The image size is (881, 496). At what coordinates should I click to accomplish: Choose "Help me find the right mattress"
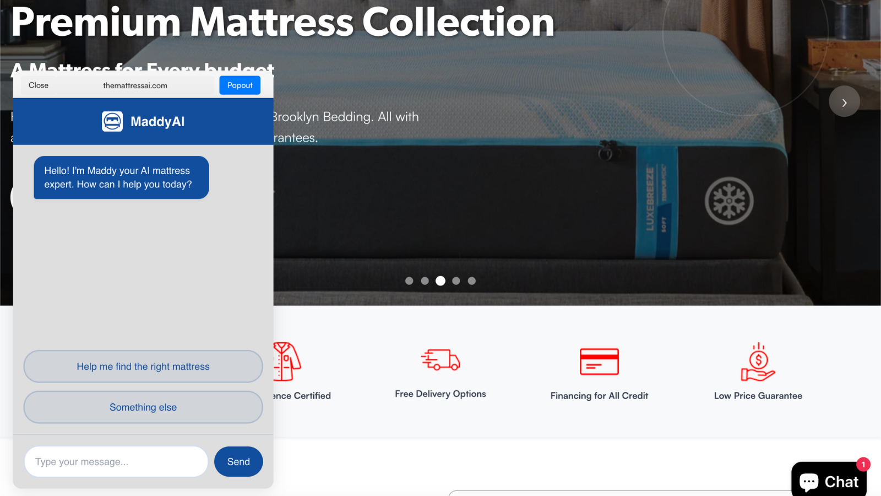pos(143,366)
